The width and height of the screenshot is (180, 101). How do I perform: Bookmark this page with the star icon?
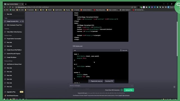[x=135, y=7]
